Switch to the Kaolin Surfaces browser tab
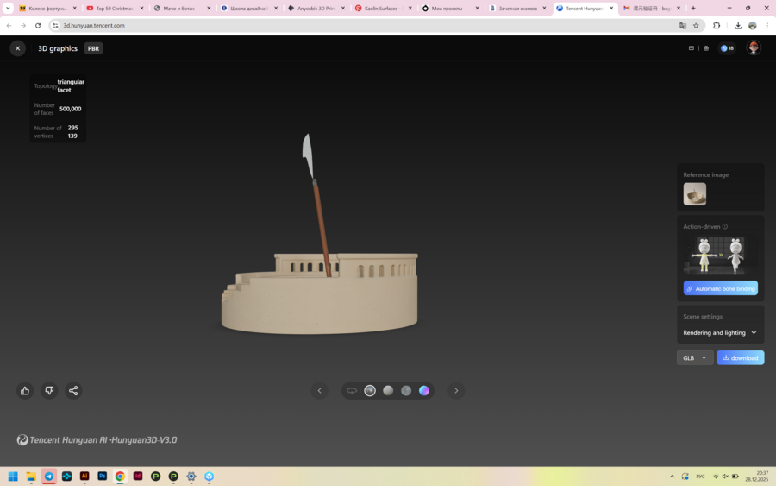The height and width of the screenshot is (486, 776). pos(382,8)
